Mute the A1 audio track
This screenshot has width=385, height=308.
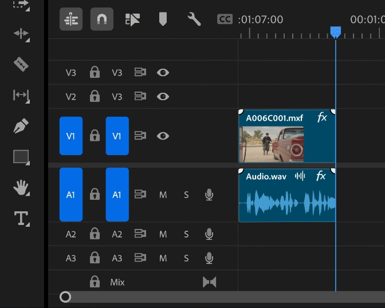163,195
